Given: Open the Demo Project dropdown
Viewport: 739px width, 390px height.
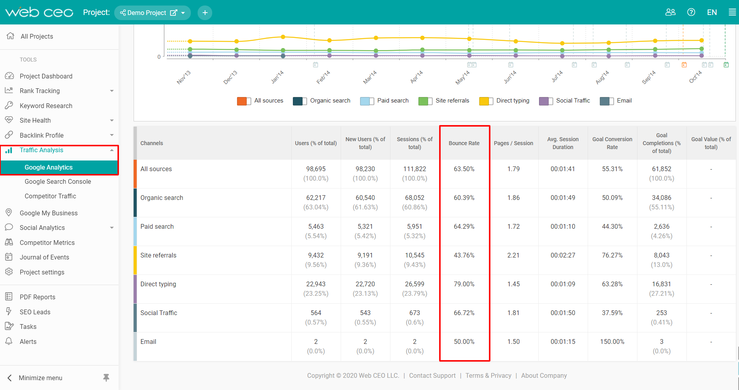Looking at the screenshot, I should click(x=183, y=13).
